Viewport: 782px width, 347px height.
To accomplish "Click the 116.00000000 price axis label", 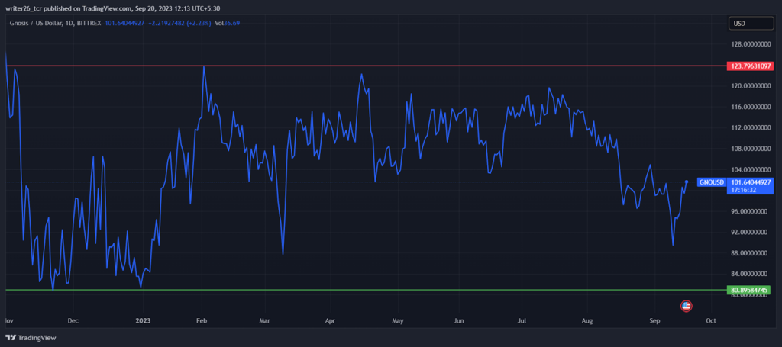I will tap(749, 107).
